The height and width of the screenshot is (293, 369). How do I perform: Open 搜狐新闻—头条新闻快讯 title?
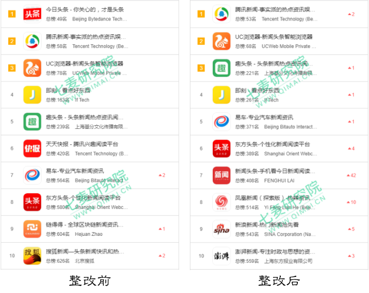(85, 251)
